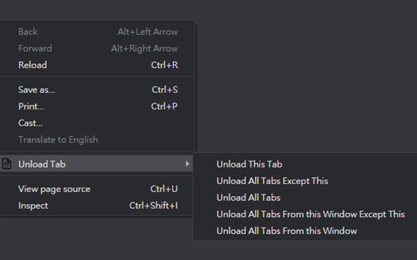Select Unload This Tab
The width and height of the screenshot is (417, 260).
(249, 164)
